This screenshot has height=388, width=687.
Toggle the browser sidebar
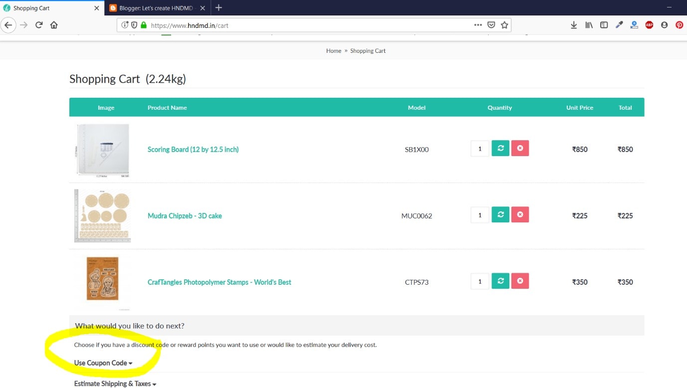pyautogui.click(x=604, y=25)
